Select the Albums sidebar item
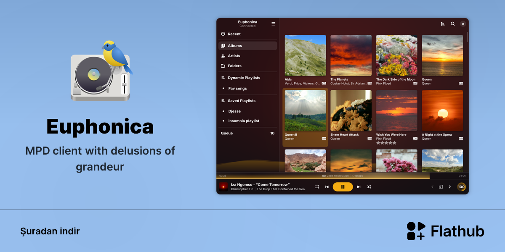The image size is (505, 252). [248, 46]
